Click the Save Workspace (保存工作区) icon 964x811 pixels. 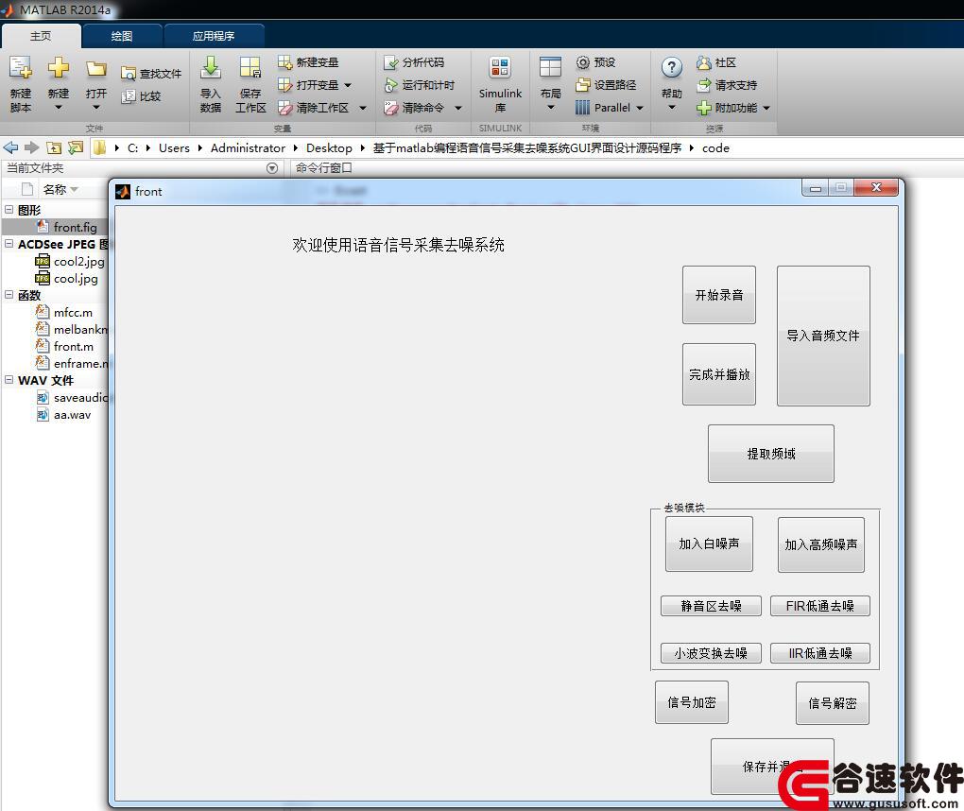(x=250, y=67)
